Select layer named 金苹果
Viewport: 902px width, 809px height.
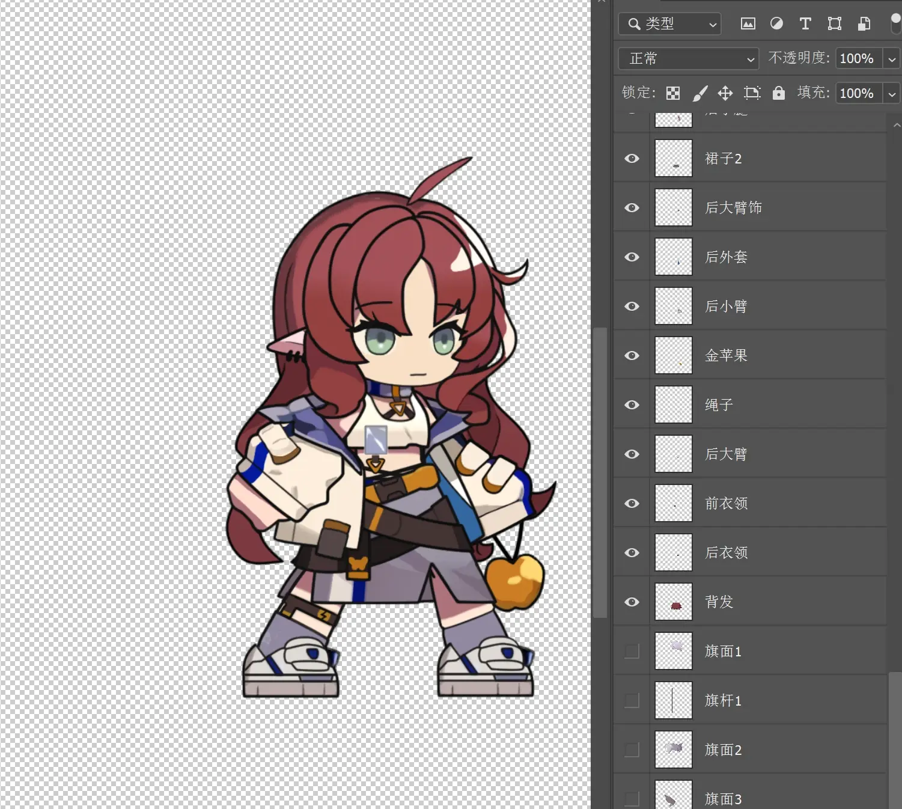tap(726, 356)
